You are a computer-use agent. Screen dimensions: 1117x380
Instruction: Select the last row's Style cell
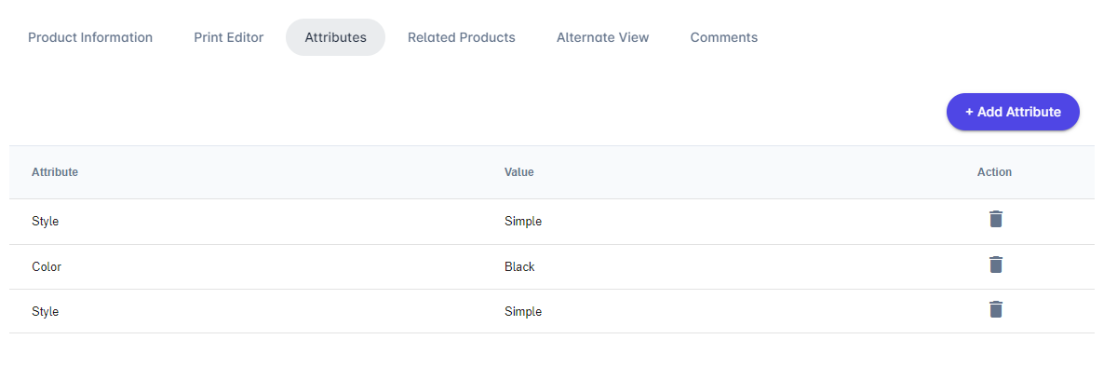(46, 311)
